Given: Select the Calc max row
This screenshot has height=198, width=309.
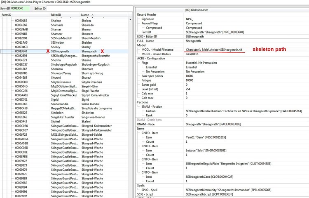Looking at the screenshot, I should click(x=222, y=98).
